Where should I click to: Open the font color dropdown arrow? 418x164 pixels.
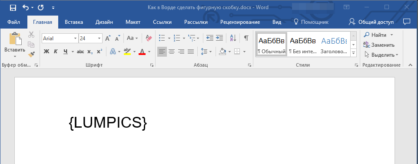pos(149,52)
